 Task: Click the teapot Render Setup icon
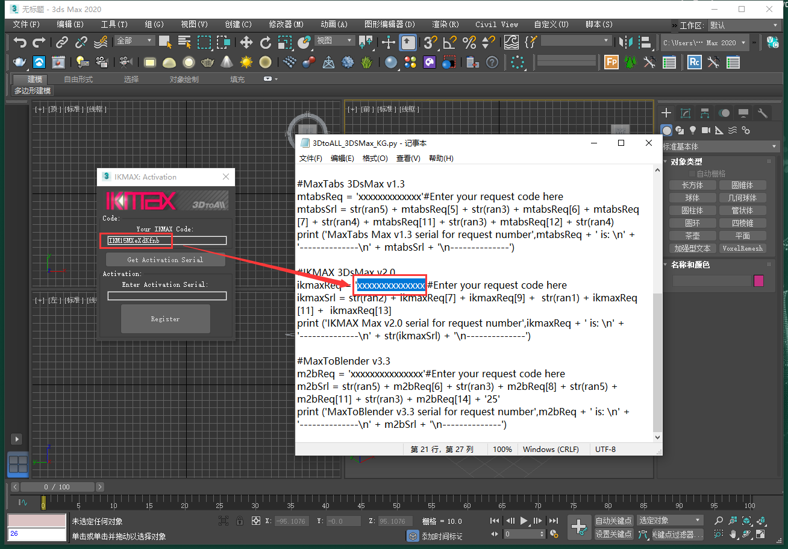coord(20,62)
